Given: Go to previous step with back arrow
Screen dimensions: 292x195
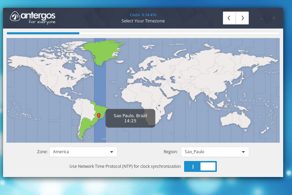Looking at the screenshot, I should pyautogui.click(x=229, y=18).
